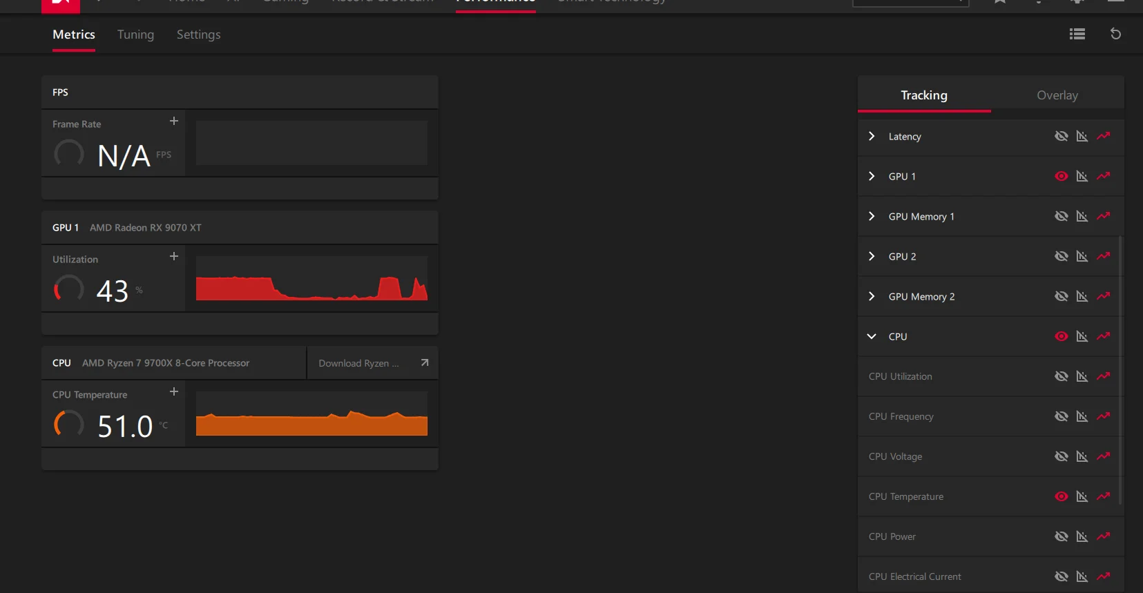Enable CPU Electrical Current visibility eye

coord(1062,576)
